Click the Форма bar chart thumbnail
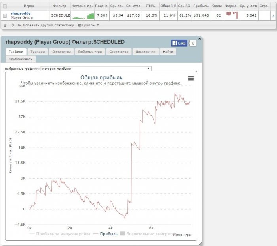Screen dimensions: 277x246 pos(231,15)
